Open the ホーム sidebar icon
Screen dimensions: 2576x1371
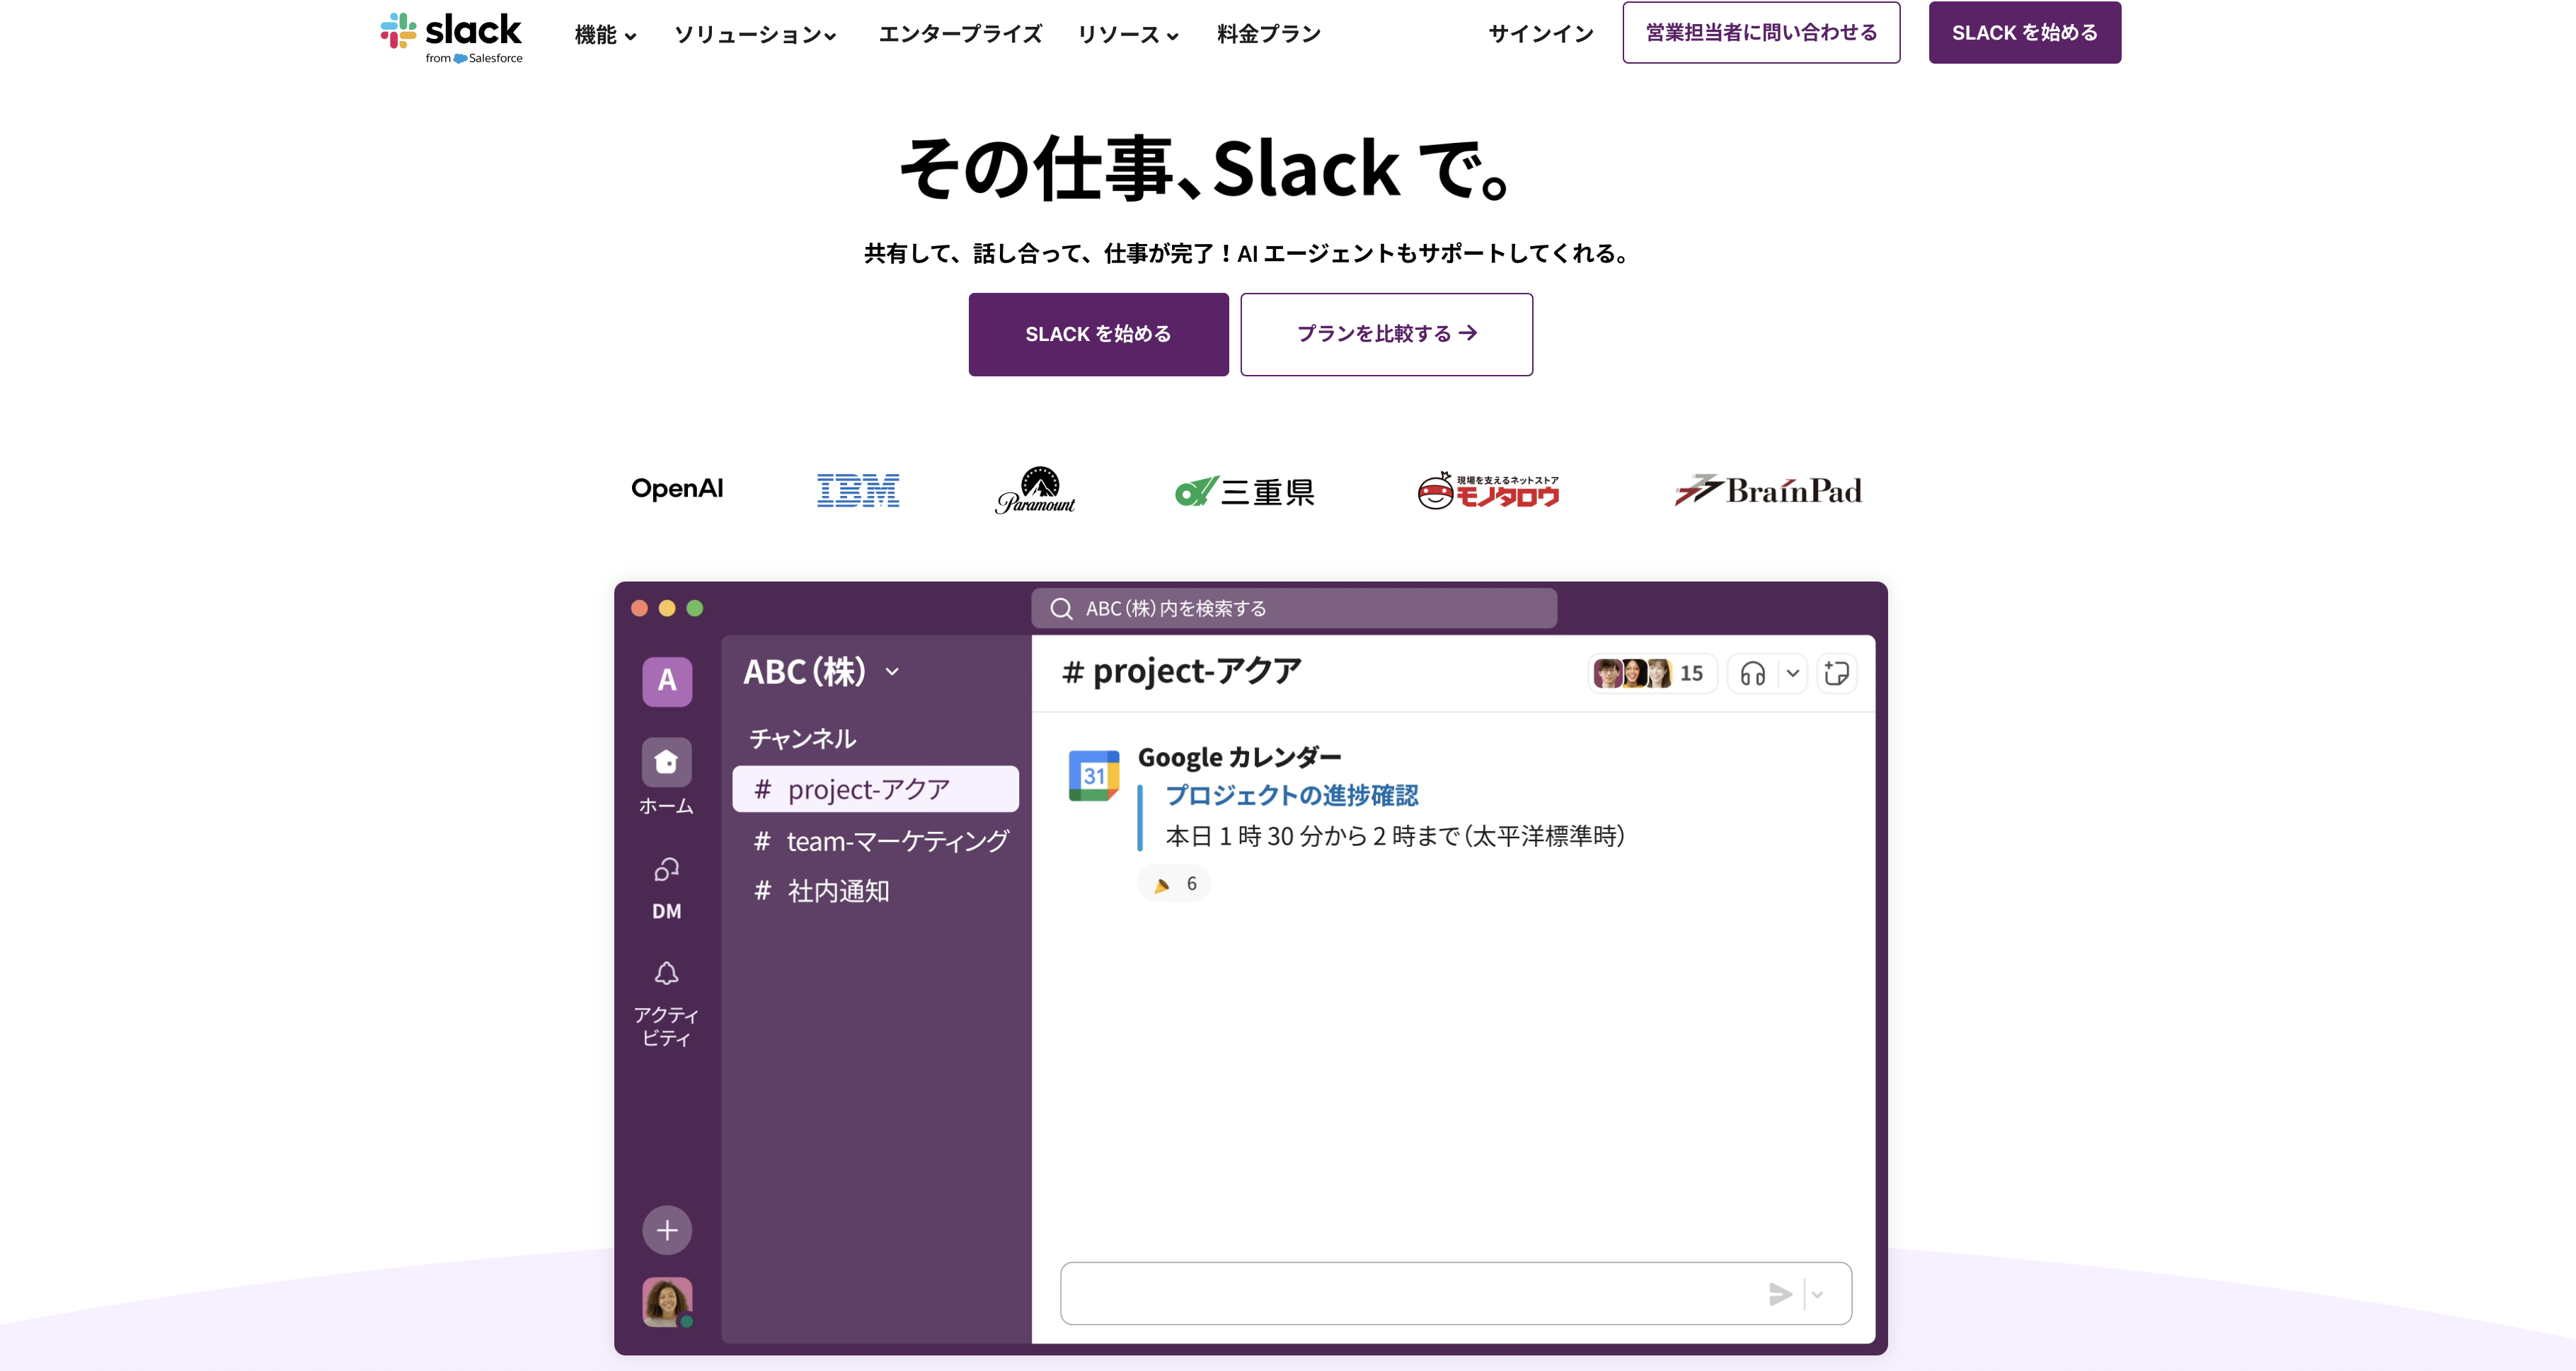667,763
